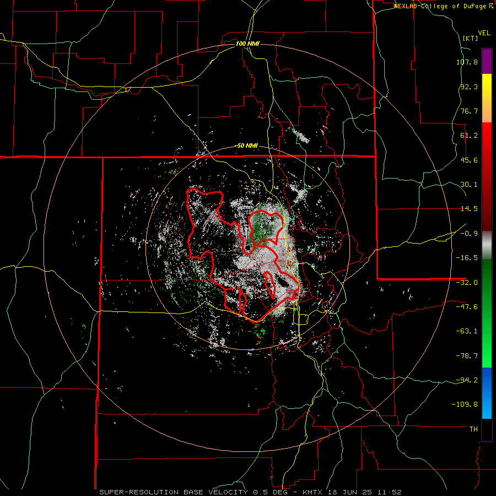
Task: Click the 76.7 velocity scale value
Action: [469, 111]
